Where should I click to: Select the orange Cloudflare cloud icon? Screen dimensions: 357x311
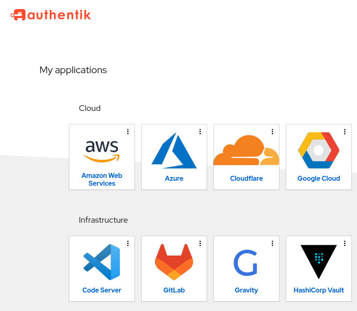coord(246,150)
